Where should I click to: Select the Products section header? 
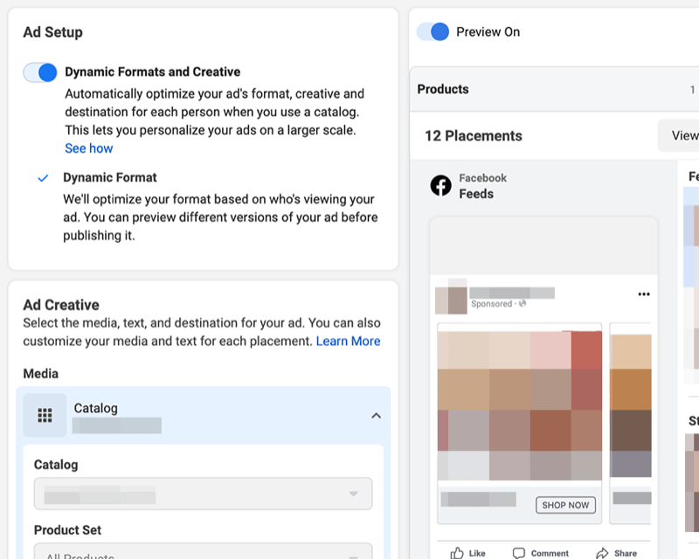click(554, 89)
